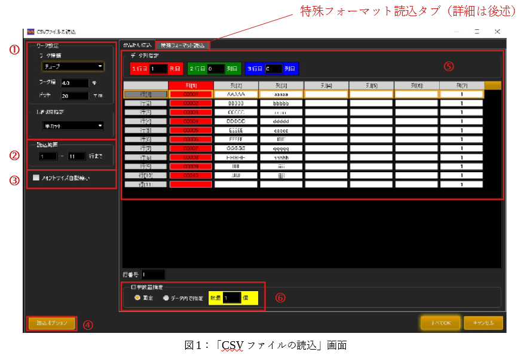Open the ワーク種類 dropdown showing チューブ
This screenshot has height=361, width=527.
pyautogui.click(x=73, y=66)
